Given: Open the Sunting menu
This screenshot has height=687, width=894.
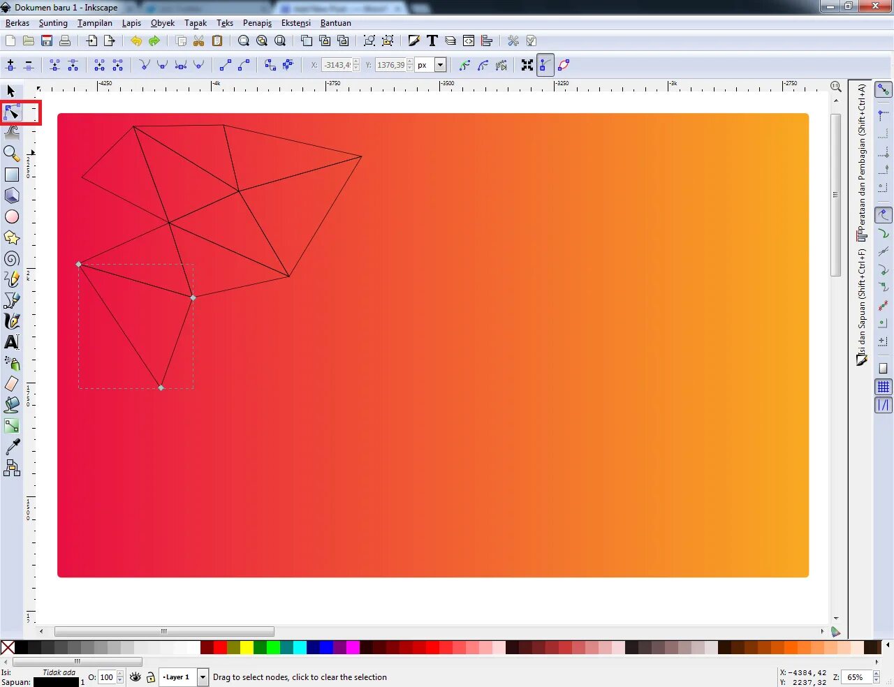Looking at the screenshot, I should click(x=53, y=23).
